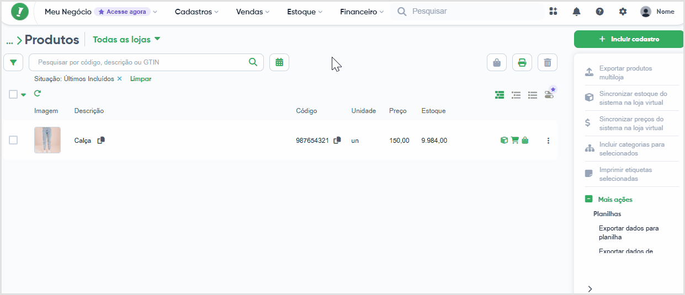This screenshot has width=685, height=295.
Task: Check the Calça row checkbox
Action: 13,140
